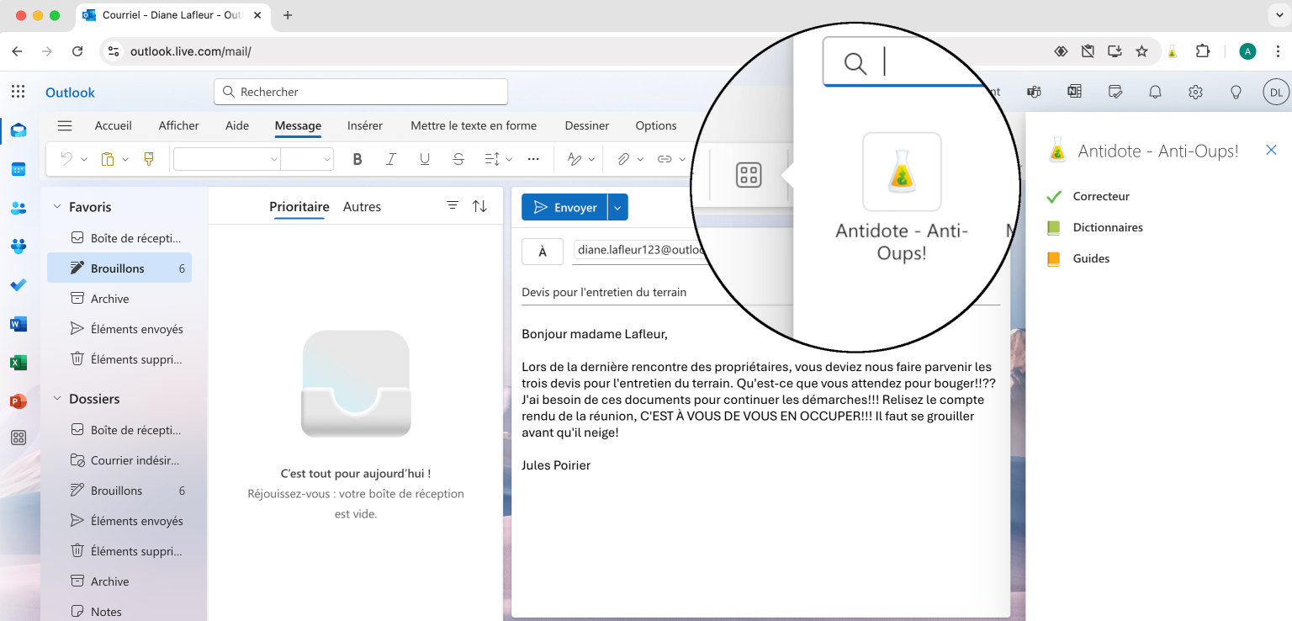Open Correcteur in the Antidote panel
The image size is (1292, 621).
click(x=1100, y=196)
